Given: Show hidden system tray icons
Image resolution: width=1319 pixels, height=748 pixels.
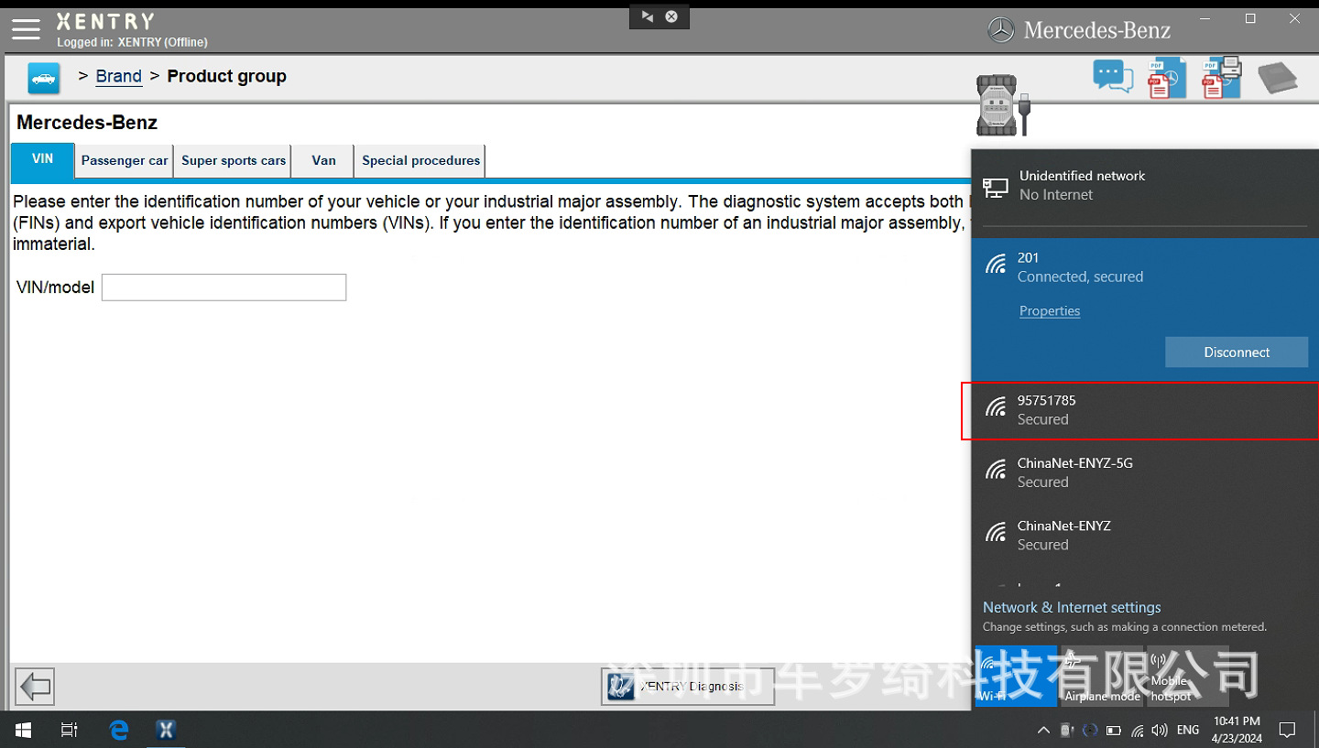Looking at the screenshot, I should pos(1043,731).
